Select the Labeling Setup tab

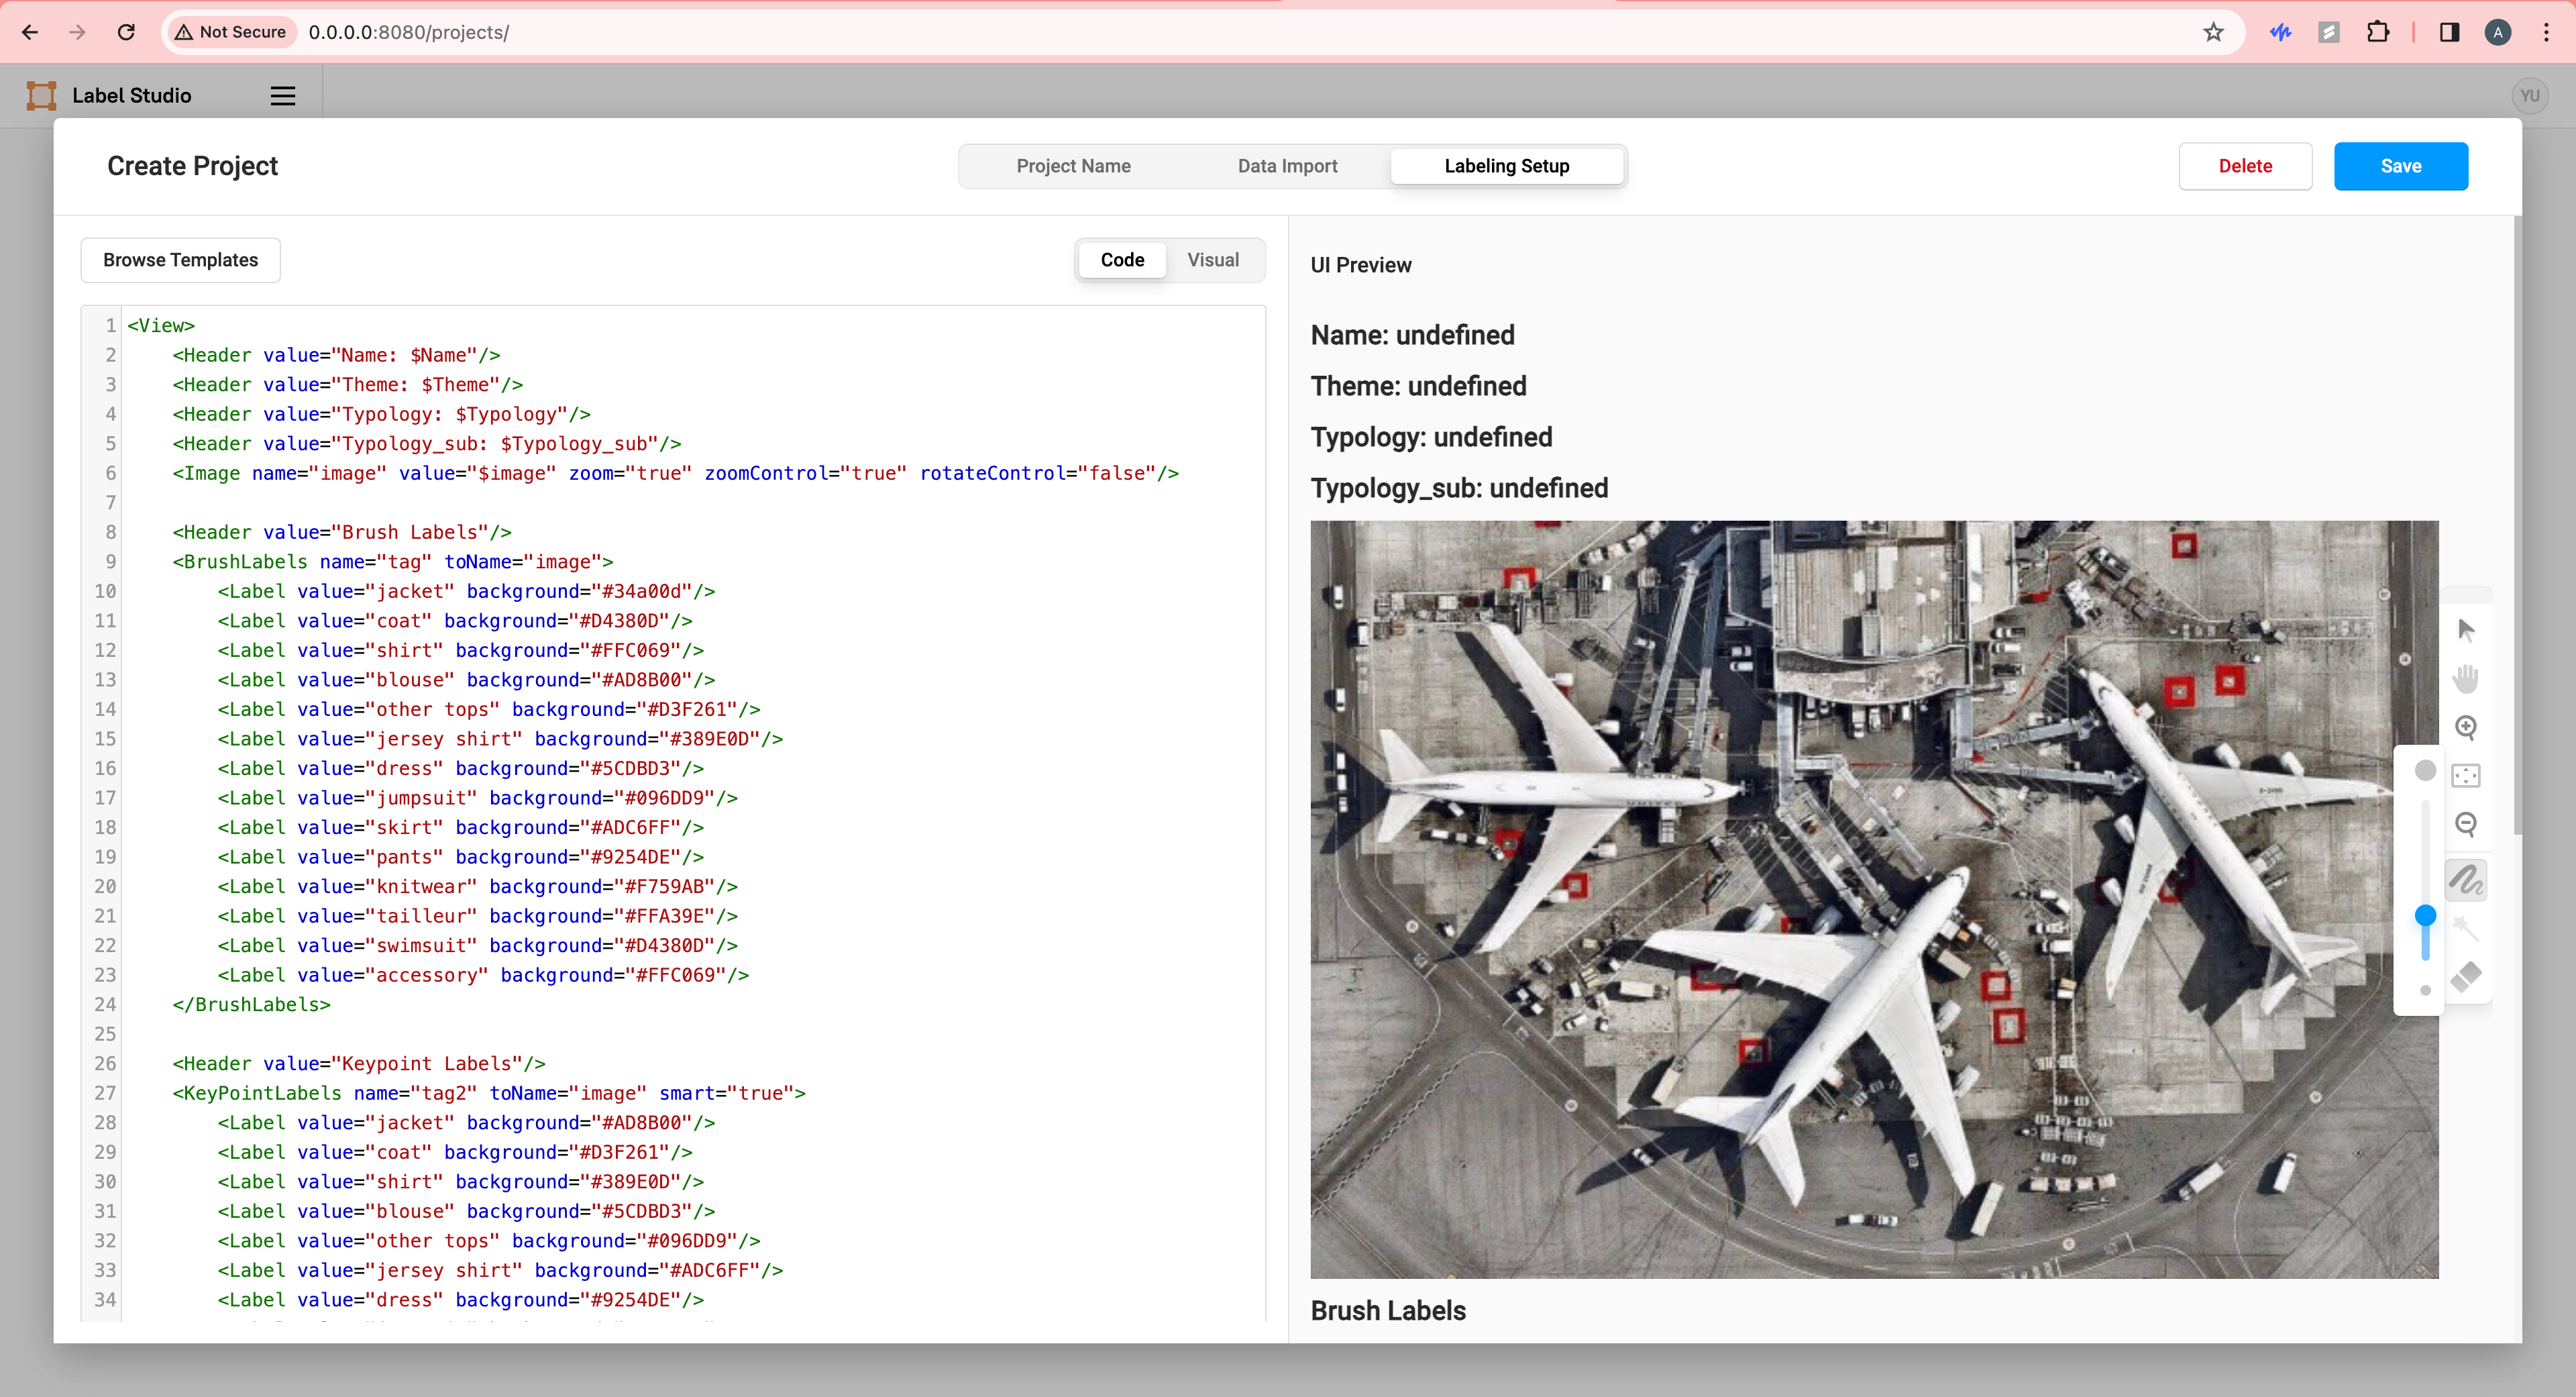(1506, 166)
